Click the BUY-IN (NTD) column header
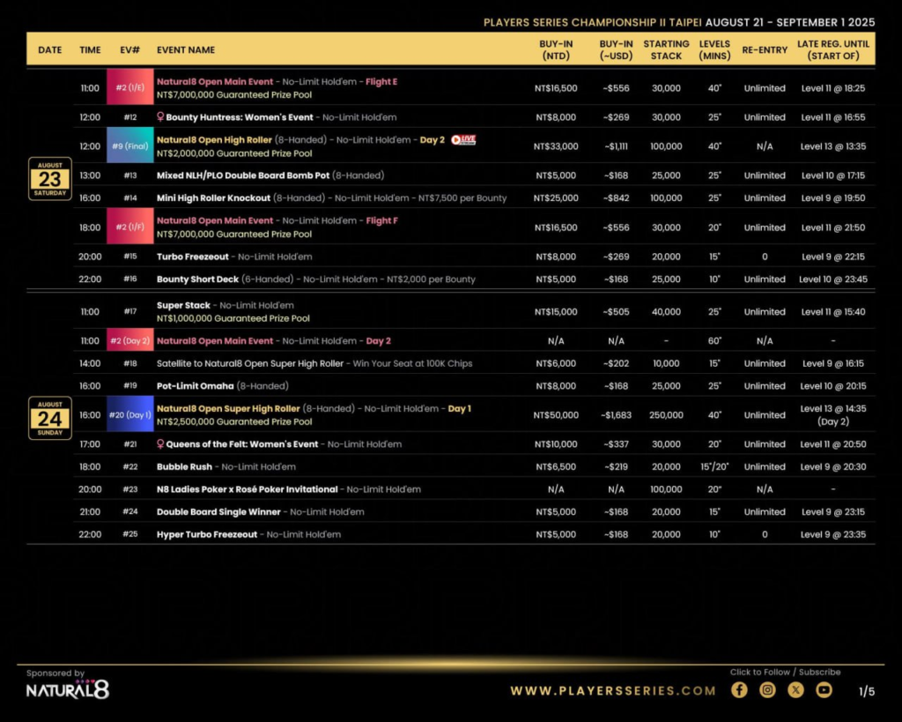 click(x=556, y=50)
